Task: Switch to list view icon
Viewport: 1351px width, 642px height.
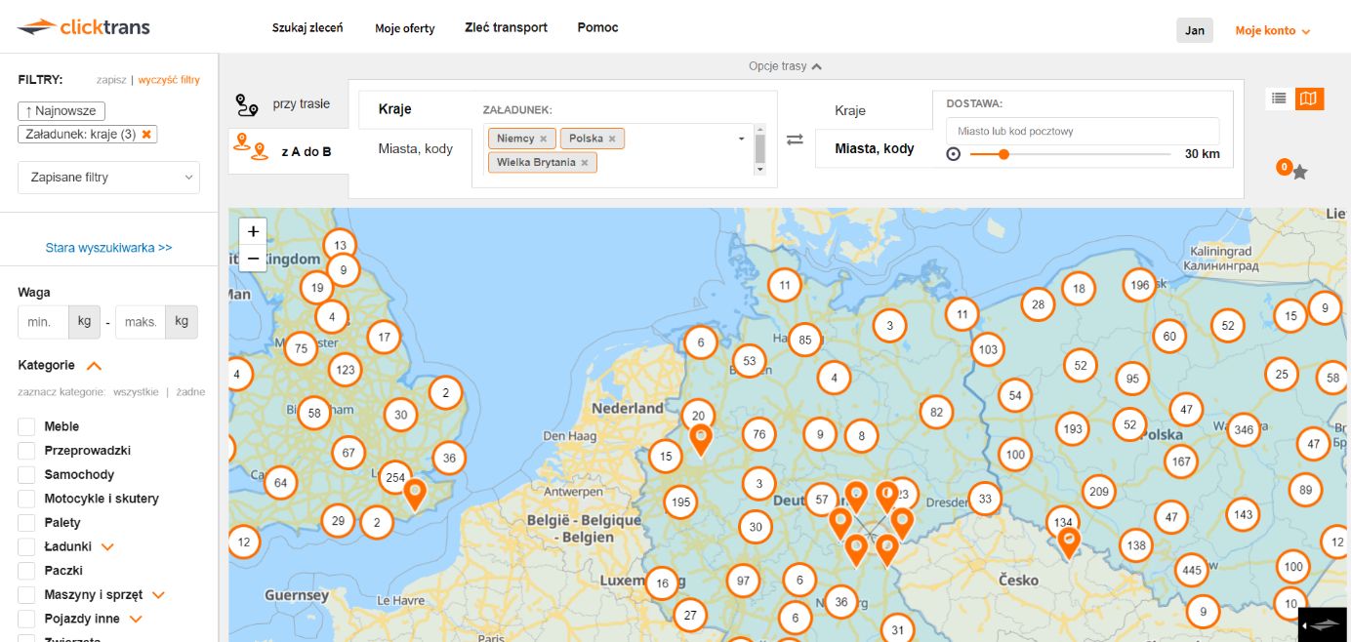Action: 1279,99
